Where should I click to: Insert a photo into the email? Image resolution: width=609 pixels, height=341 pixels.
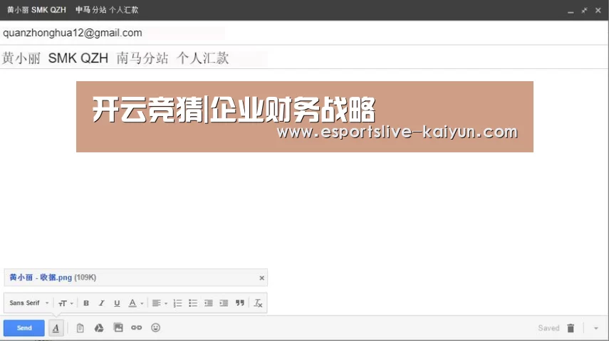(x=118, y=327)
